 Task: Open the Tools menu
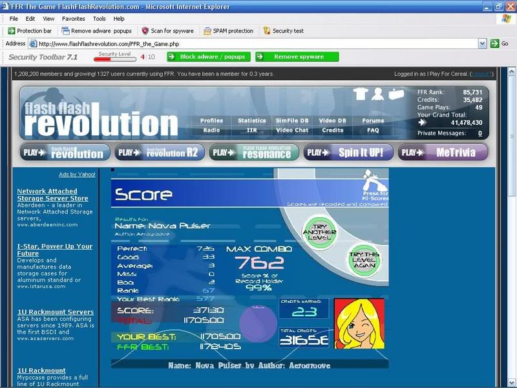[x=99, y=19]
